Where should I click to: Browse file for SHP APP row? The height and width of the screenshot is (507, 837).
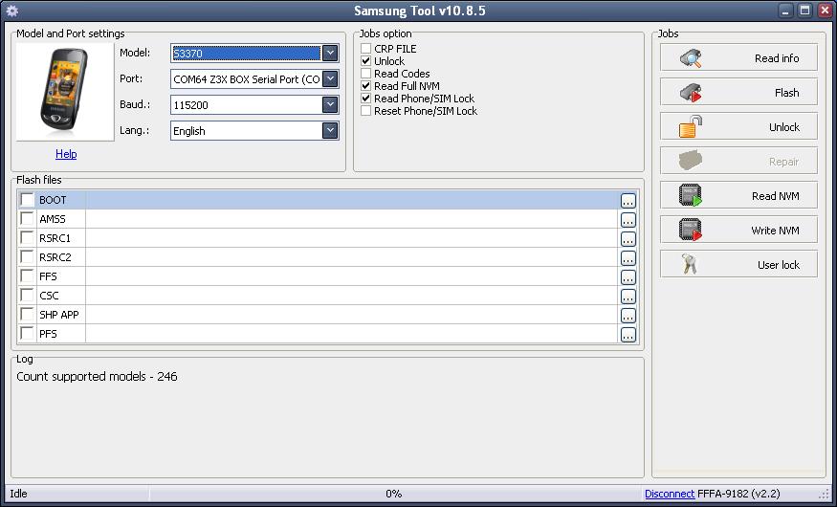coord(628,316)
